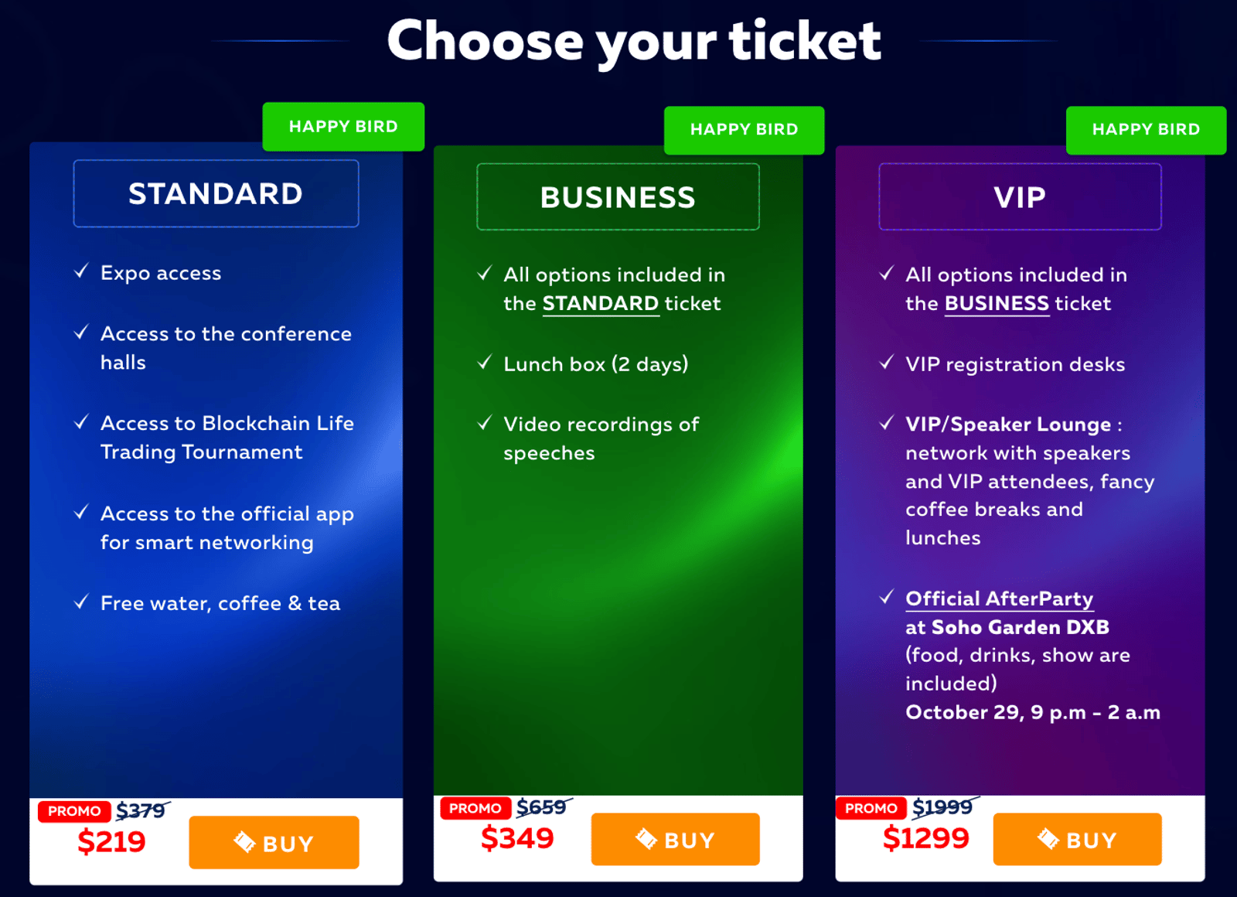Screen dimensions: 1237x897
Task: Buy the VIP ticket for $1299
Action: point(1077,839)
